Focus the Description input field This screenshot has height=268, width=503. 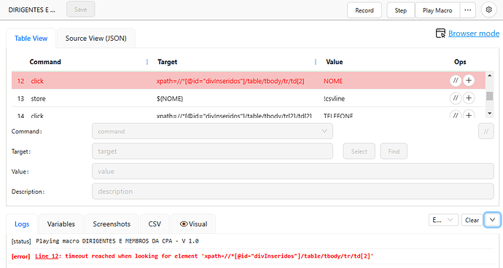(293, 192)
